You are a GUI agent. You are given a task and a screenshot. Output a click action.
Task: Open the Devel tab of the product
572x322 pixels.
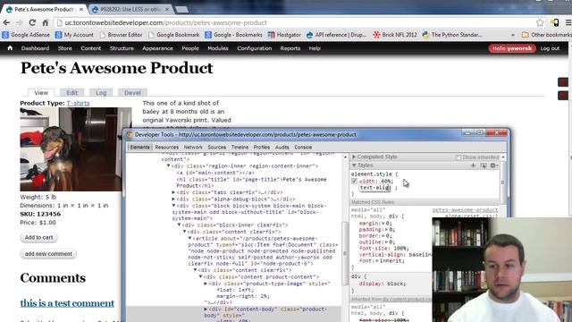tap(132, 93)
